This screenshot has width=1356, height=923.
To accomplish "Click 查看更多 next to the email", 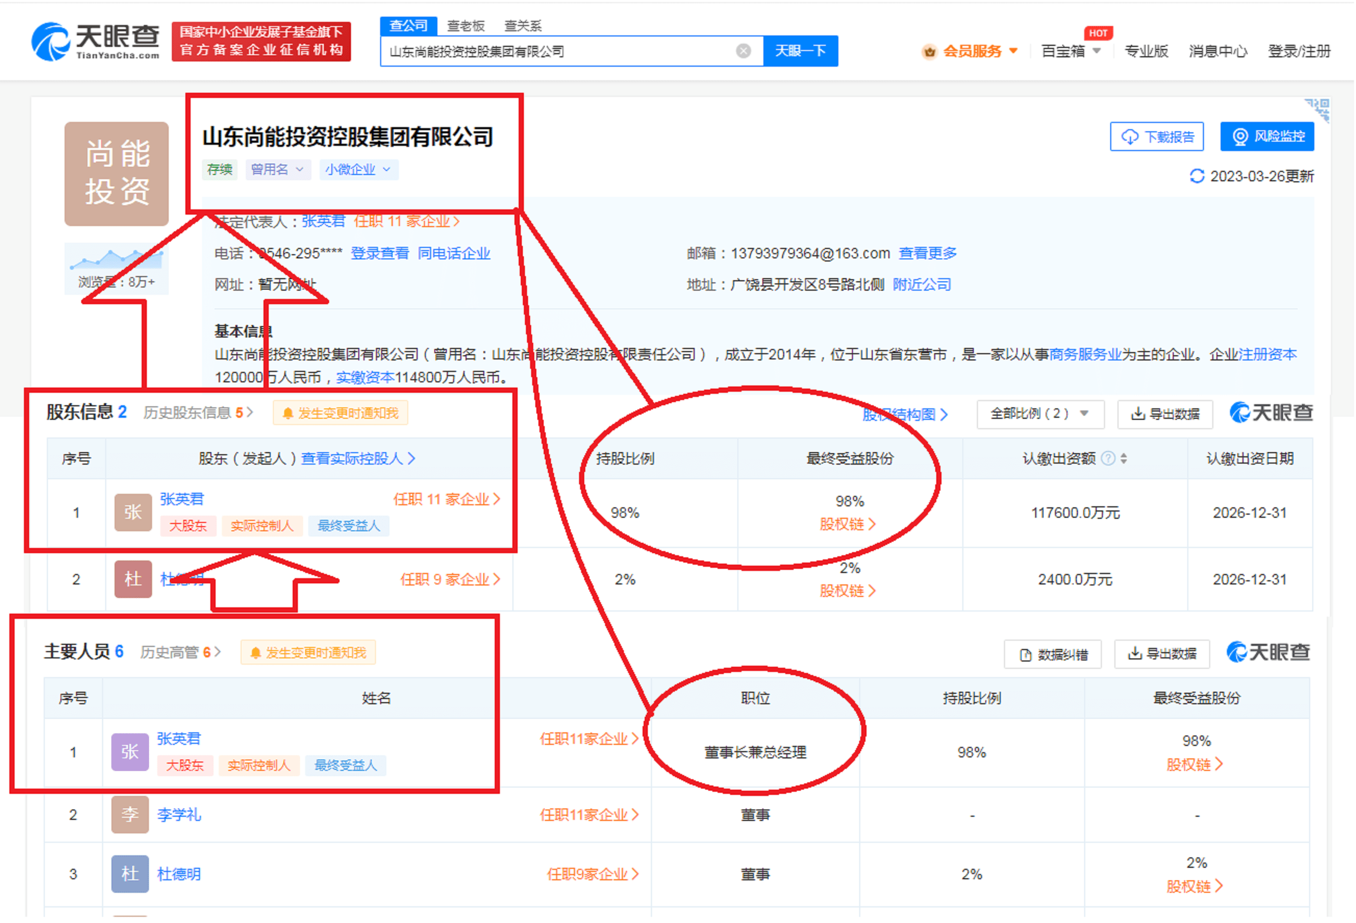I will point(928,253).
